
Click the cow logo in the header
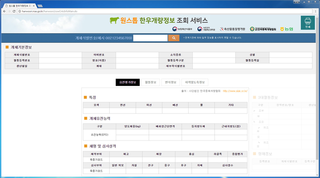coord(114,20)
